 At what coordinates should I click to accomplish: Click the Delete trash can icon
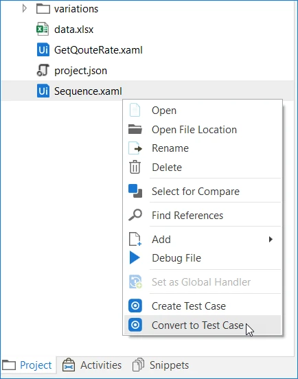[x=135, y=167]
